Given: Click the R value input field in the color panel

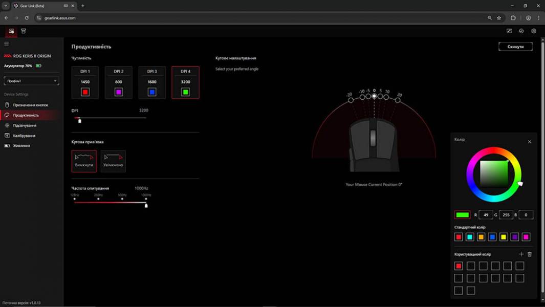Looking at the screenshot, I should [485, 214].
